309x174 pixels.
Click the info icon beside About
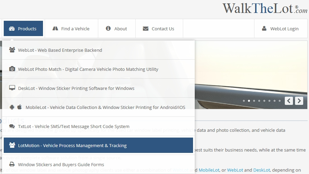coord(108,28)
